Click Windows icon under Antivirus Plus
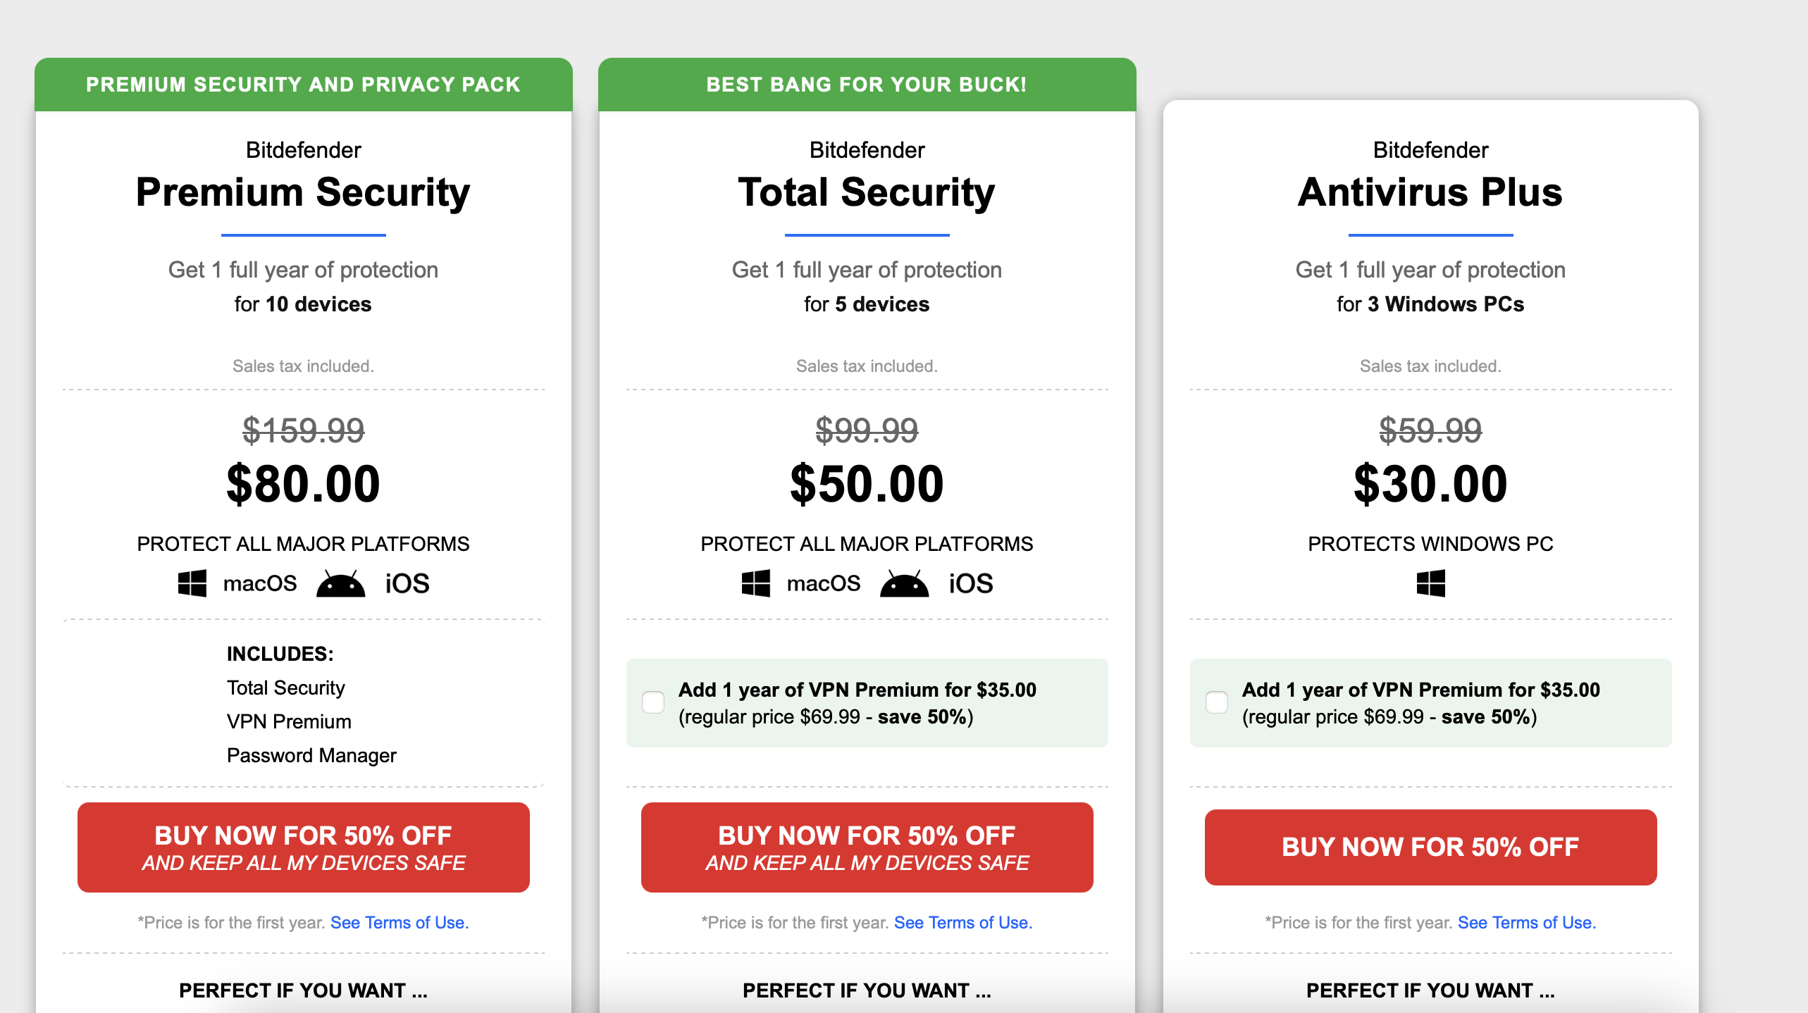1808x1013 pixels. [1430, 583]
